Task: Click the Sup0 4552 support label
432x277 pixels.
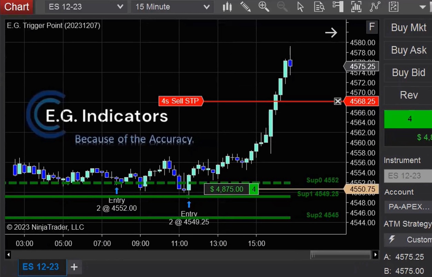Action: point(322,180)
